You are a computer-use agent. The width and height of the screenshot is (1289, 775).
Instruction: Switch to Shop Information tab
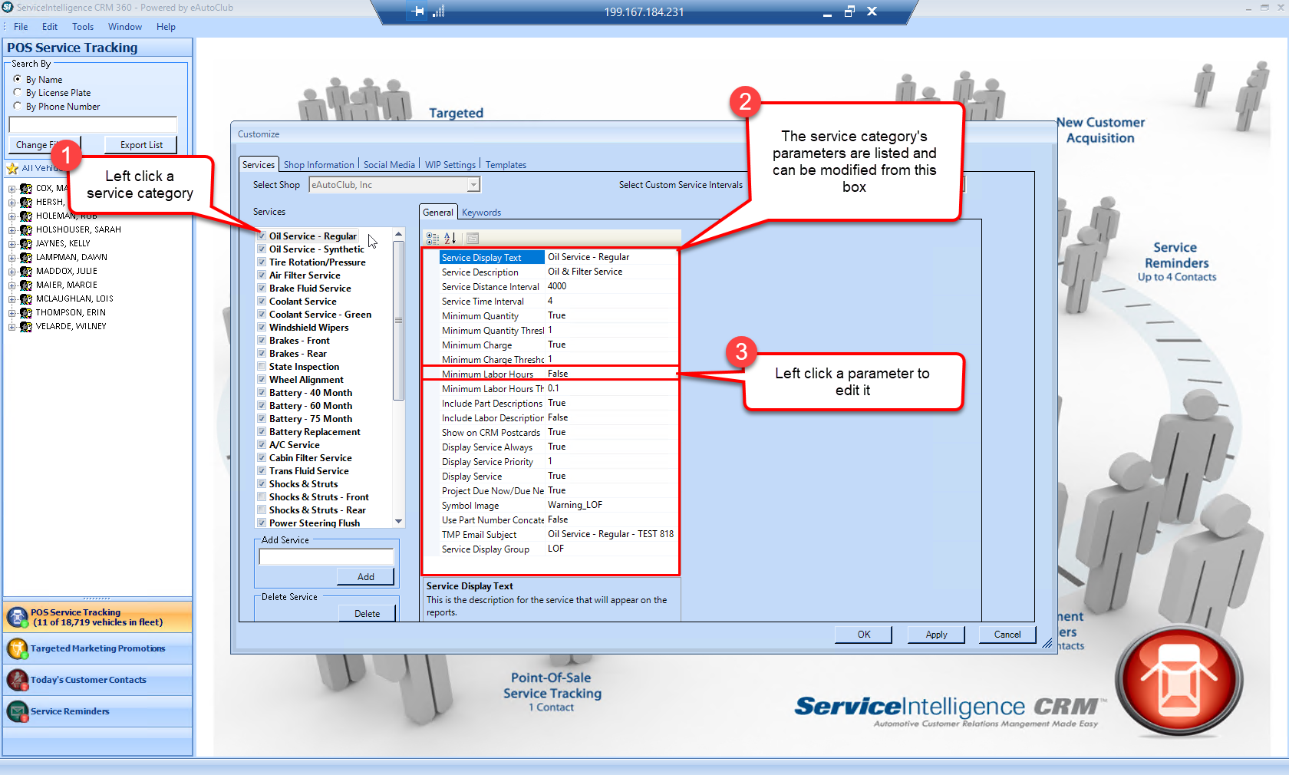point(319,165)
